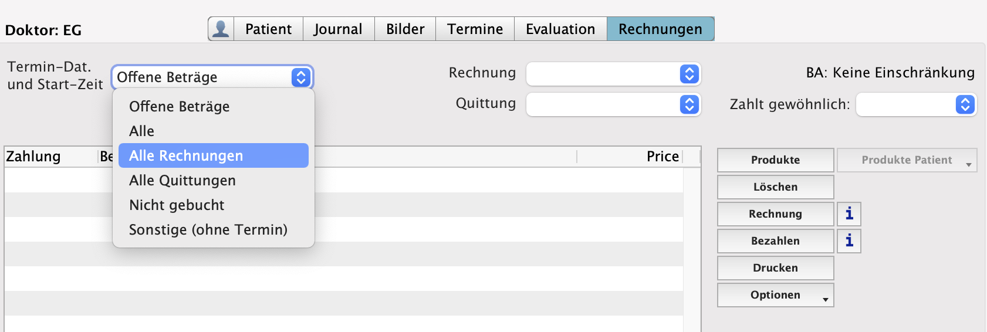This screenshot has width=987, height=332.
Task: Open the Optionen dropdown button
Action: 775,295
